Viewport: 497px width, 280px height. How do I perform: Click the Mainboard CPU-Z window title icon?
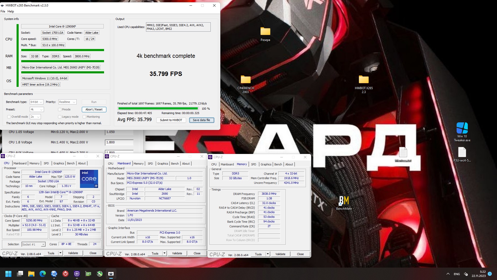click(107, 156)
